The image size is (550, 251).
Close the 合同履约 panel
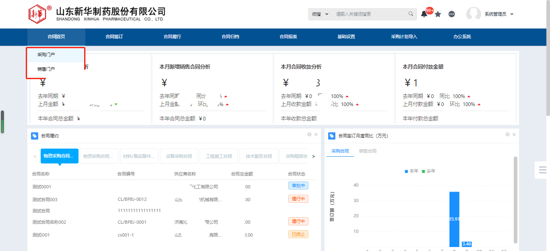pos(316,135)
